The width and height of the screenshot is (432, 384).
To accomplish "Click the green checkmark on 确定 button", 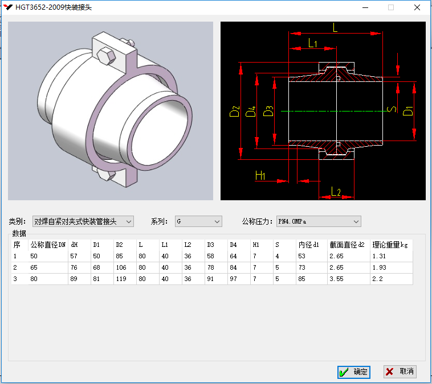I will pos(344,372).
